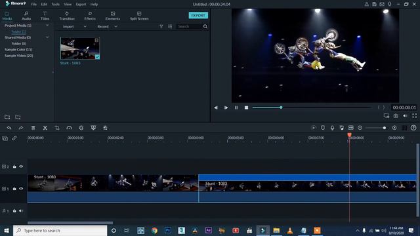
Task: Stop the preview playback
Action: (x=246, y=108)
